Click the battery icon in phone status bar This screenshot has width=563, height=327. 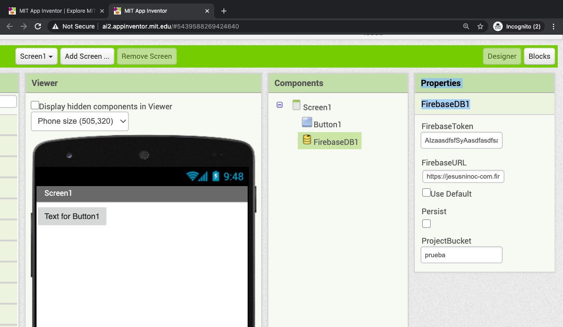point(216,176)
